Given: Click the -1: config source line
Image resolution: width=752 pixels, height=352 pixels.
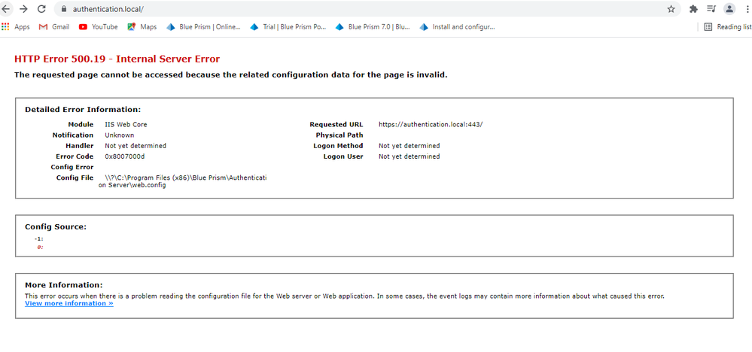Looking at the screenshot, I should [39, 238].
